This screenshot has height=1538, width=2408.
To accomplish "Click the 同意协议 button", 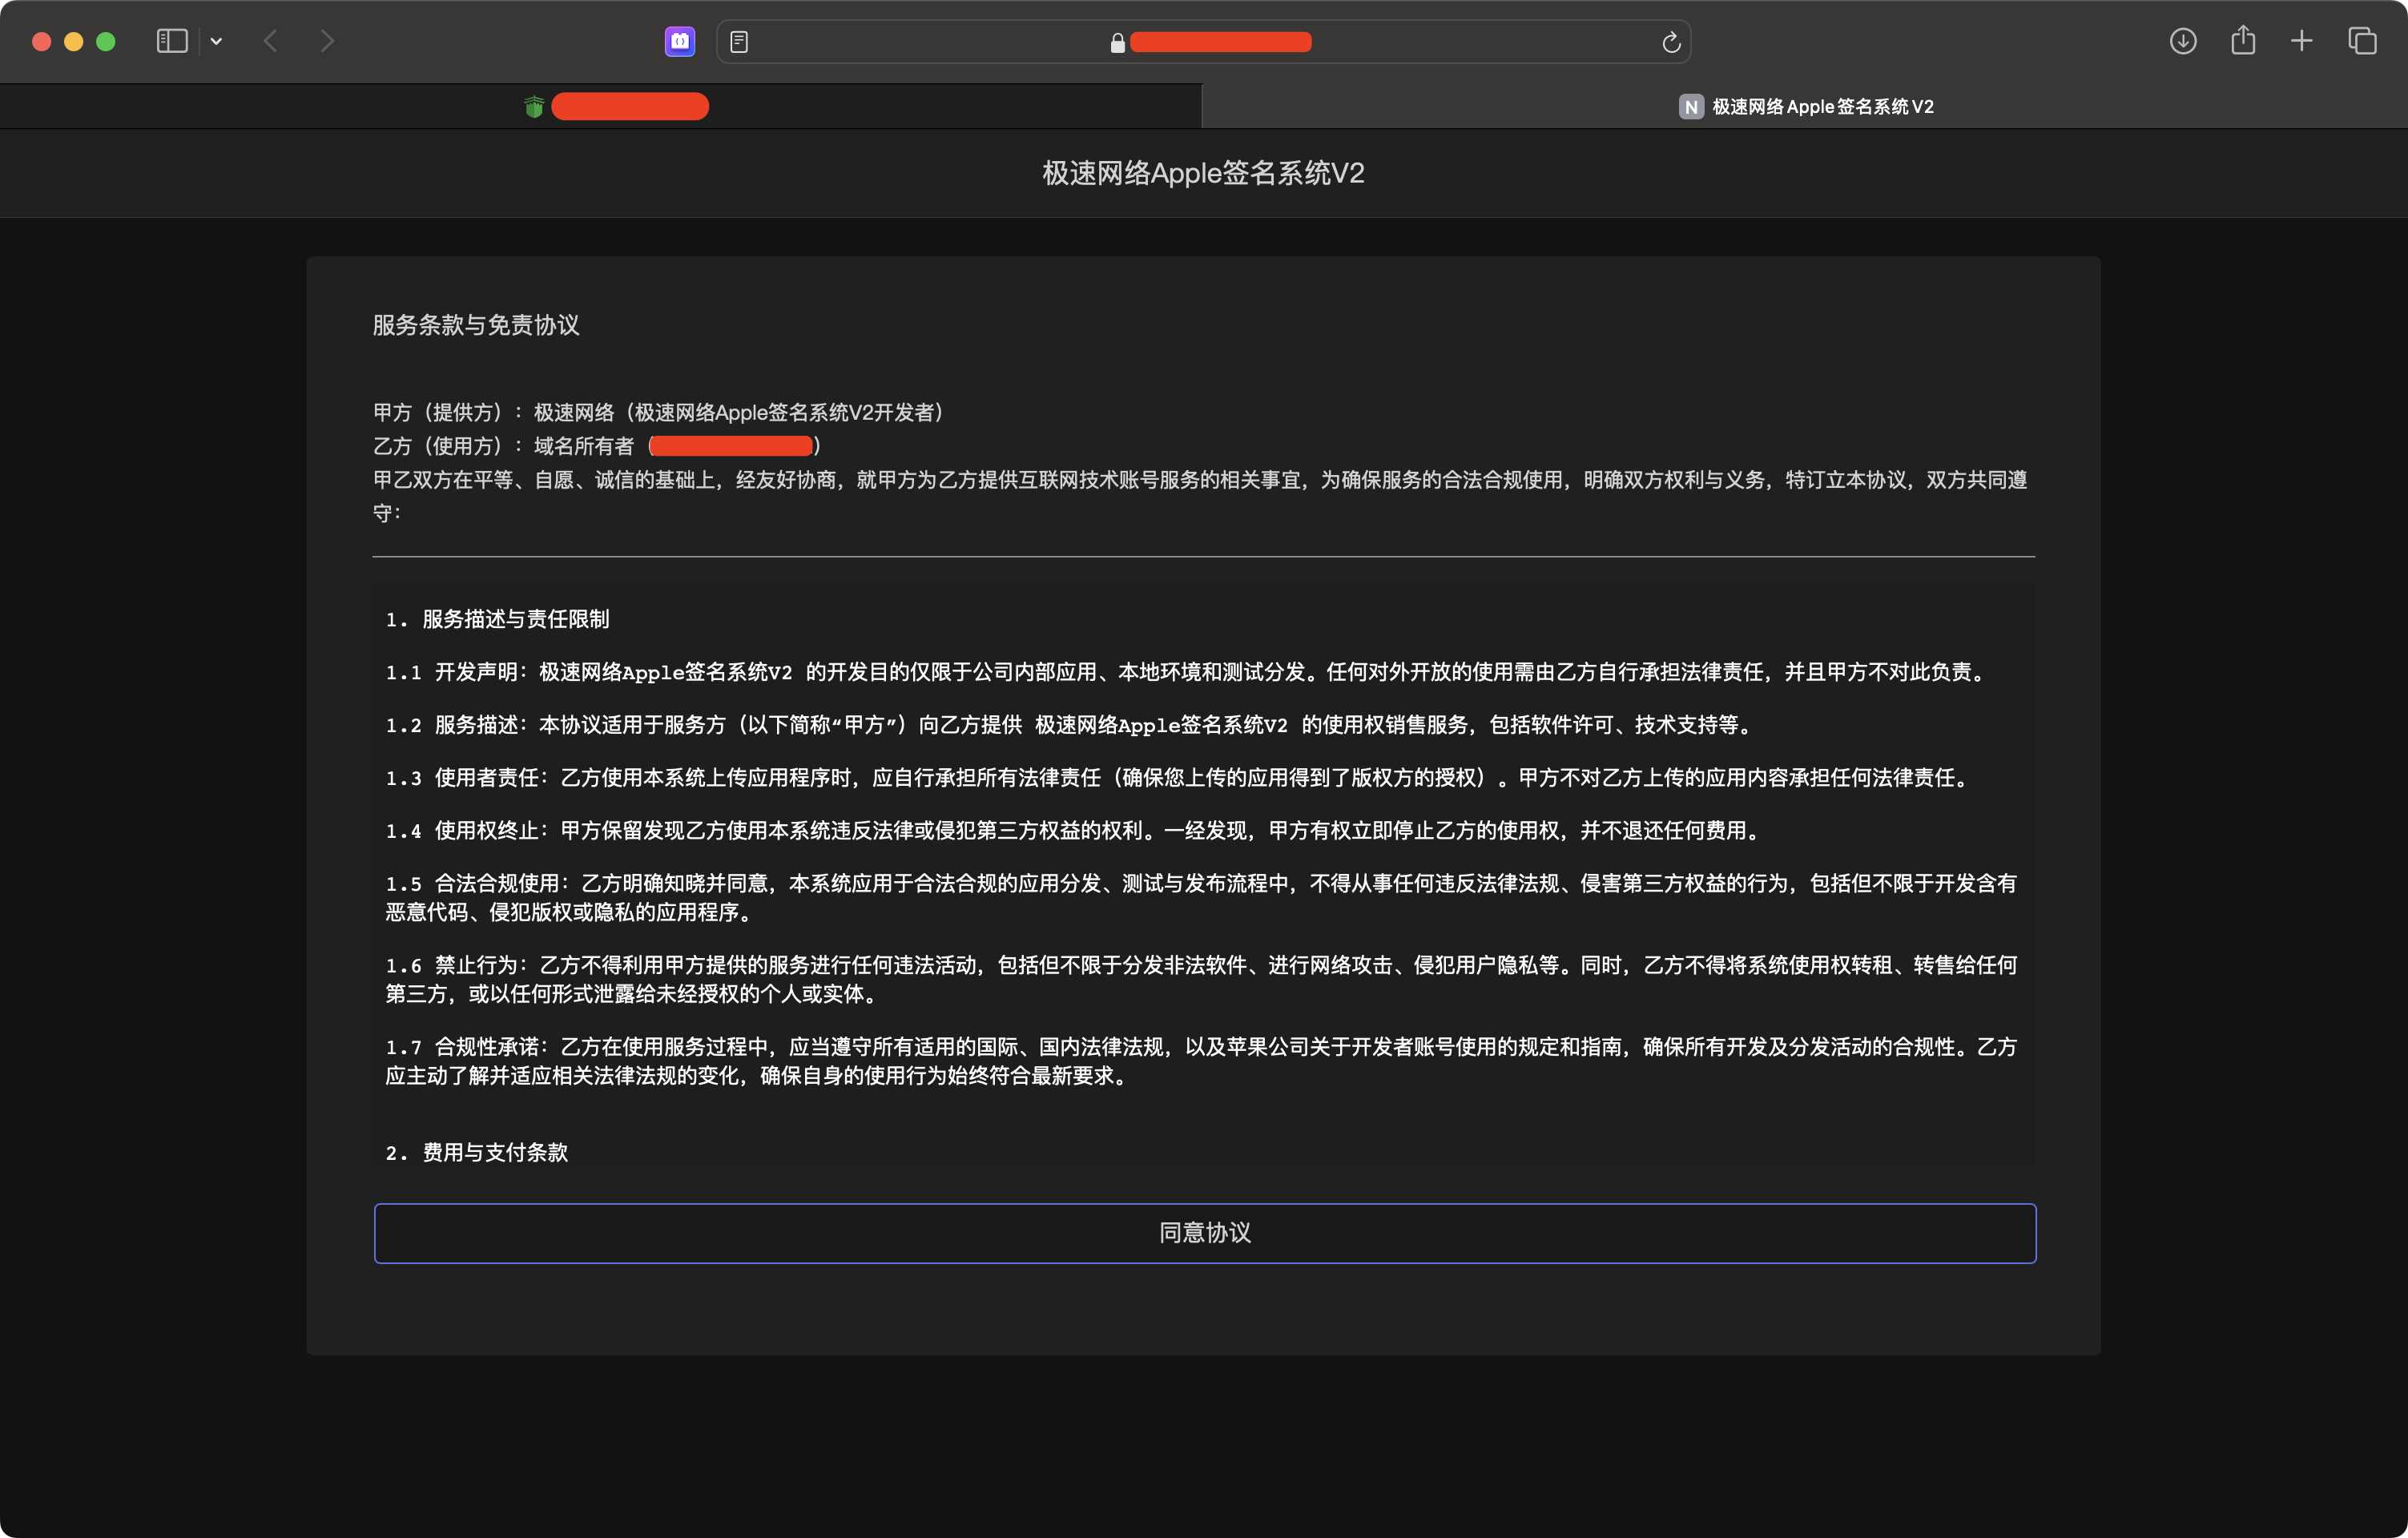I will [1204, 1232].
